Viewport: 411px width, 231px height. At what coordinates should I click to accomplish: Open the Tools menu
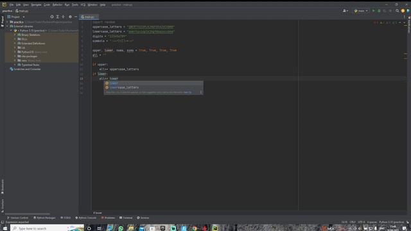75,4
